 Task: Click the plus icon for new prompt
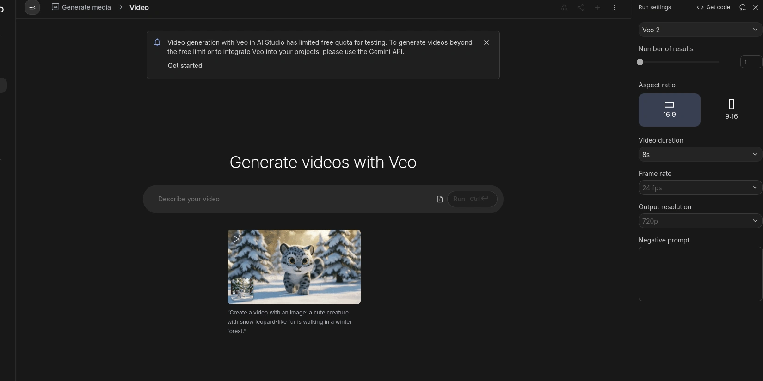(597, 7)
